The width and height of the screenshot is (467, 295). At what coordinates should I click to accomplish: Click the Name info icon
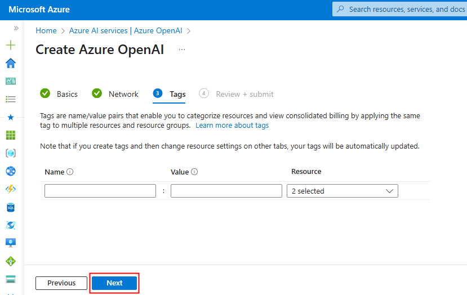70,172
